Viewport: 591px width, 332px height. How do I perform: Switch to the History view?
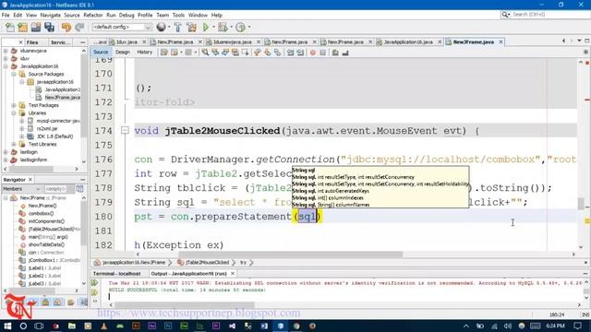[145, 53]
